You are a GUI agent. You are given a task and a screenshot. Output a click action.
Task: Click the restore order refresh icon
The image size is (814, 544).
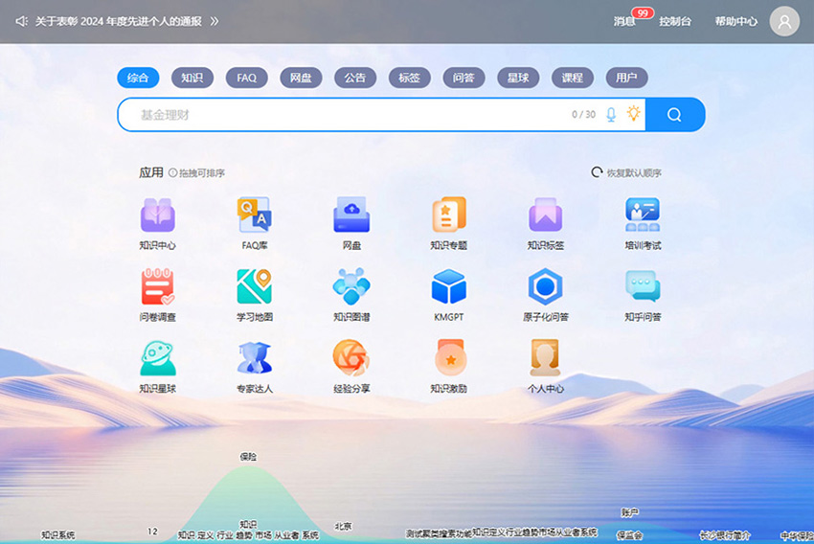597,172
